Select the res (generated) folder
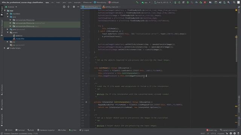The height and width of the screenshot is (135, 241). [x=17, y=45]
